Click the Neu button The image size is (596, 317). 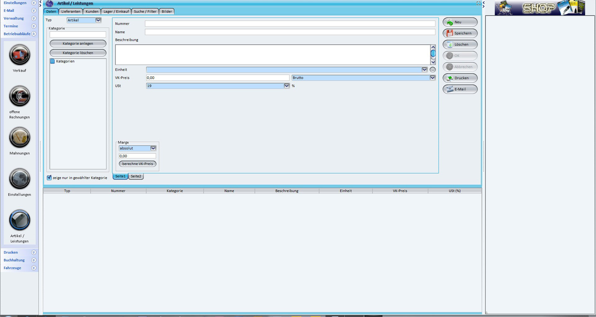[460, 22]
